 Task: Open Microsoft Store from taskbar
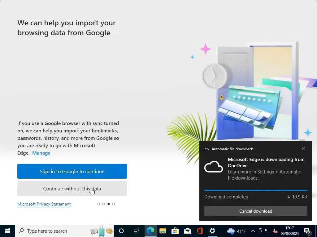pyautogui.click(x=175, y=231)
